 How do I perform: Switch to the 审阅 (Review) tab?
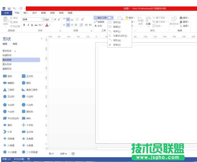pos(61,13)
